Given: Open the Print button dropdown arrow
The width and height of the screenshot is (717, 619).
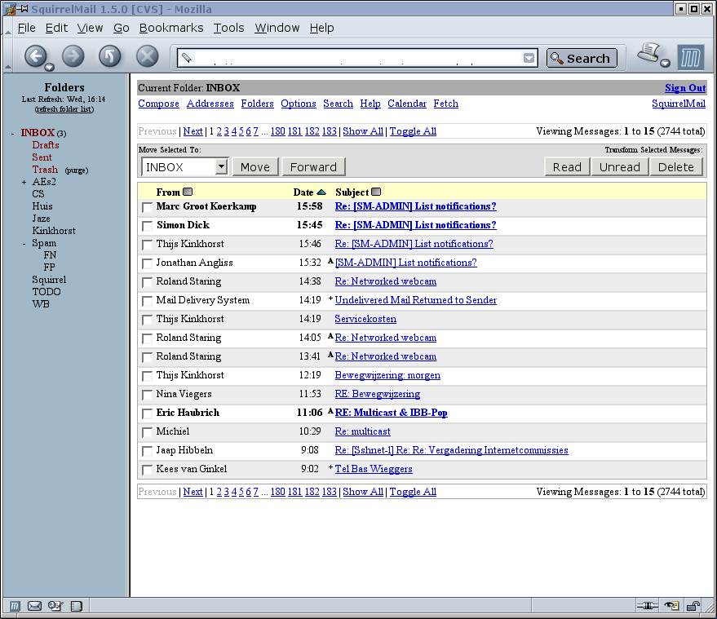Looking at the screenshot, I should [x=666, y=63].
